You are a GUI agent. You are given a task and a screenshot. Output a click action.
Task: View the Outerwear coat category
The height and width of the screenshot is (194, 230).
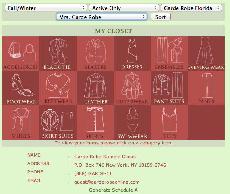(x=132, y=88)
